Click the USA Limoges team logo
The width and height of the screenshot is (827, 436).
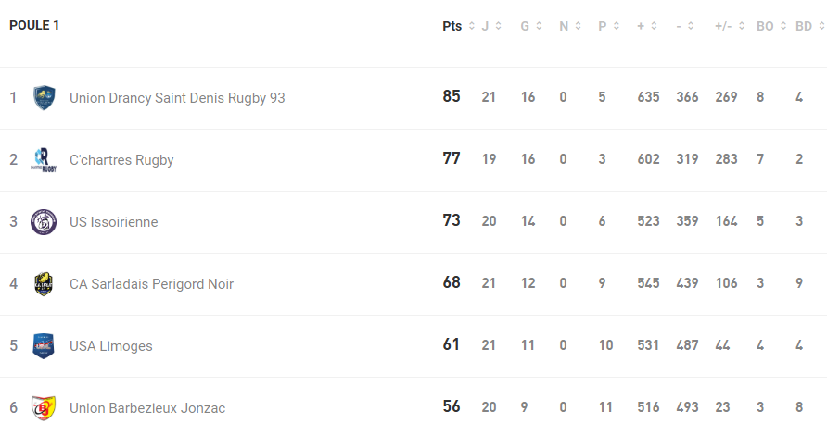click(44, 345)
